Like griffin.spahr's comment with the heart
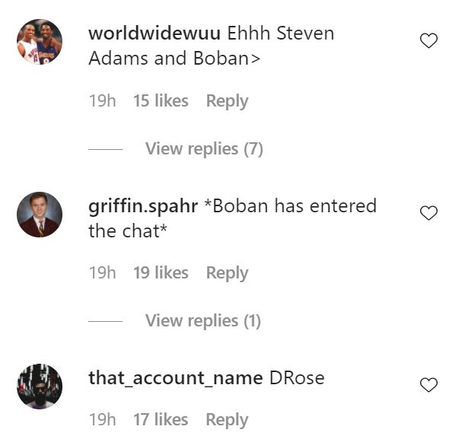465x436 pixels. (428, 213)
